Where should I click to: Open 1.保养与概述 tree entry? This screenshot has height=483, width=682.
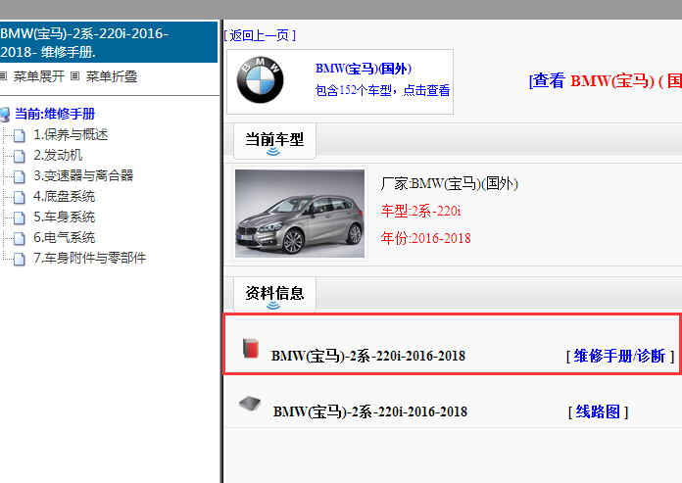(71, 135)
